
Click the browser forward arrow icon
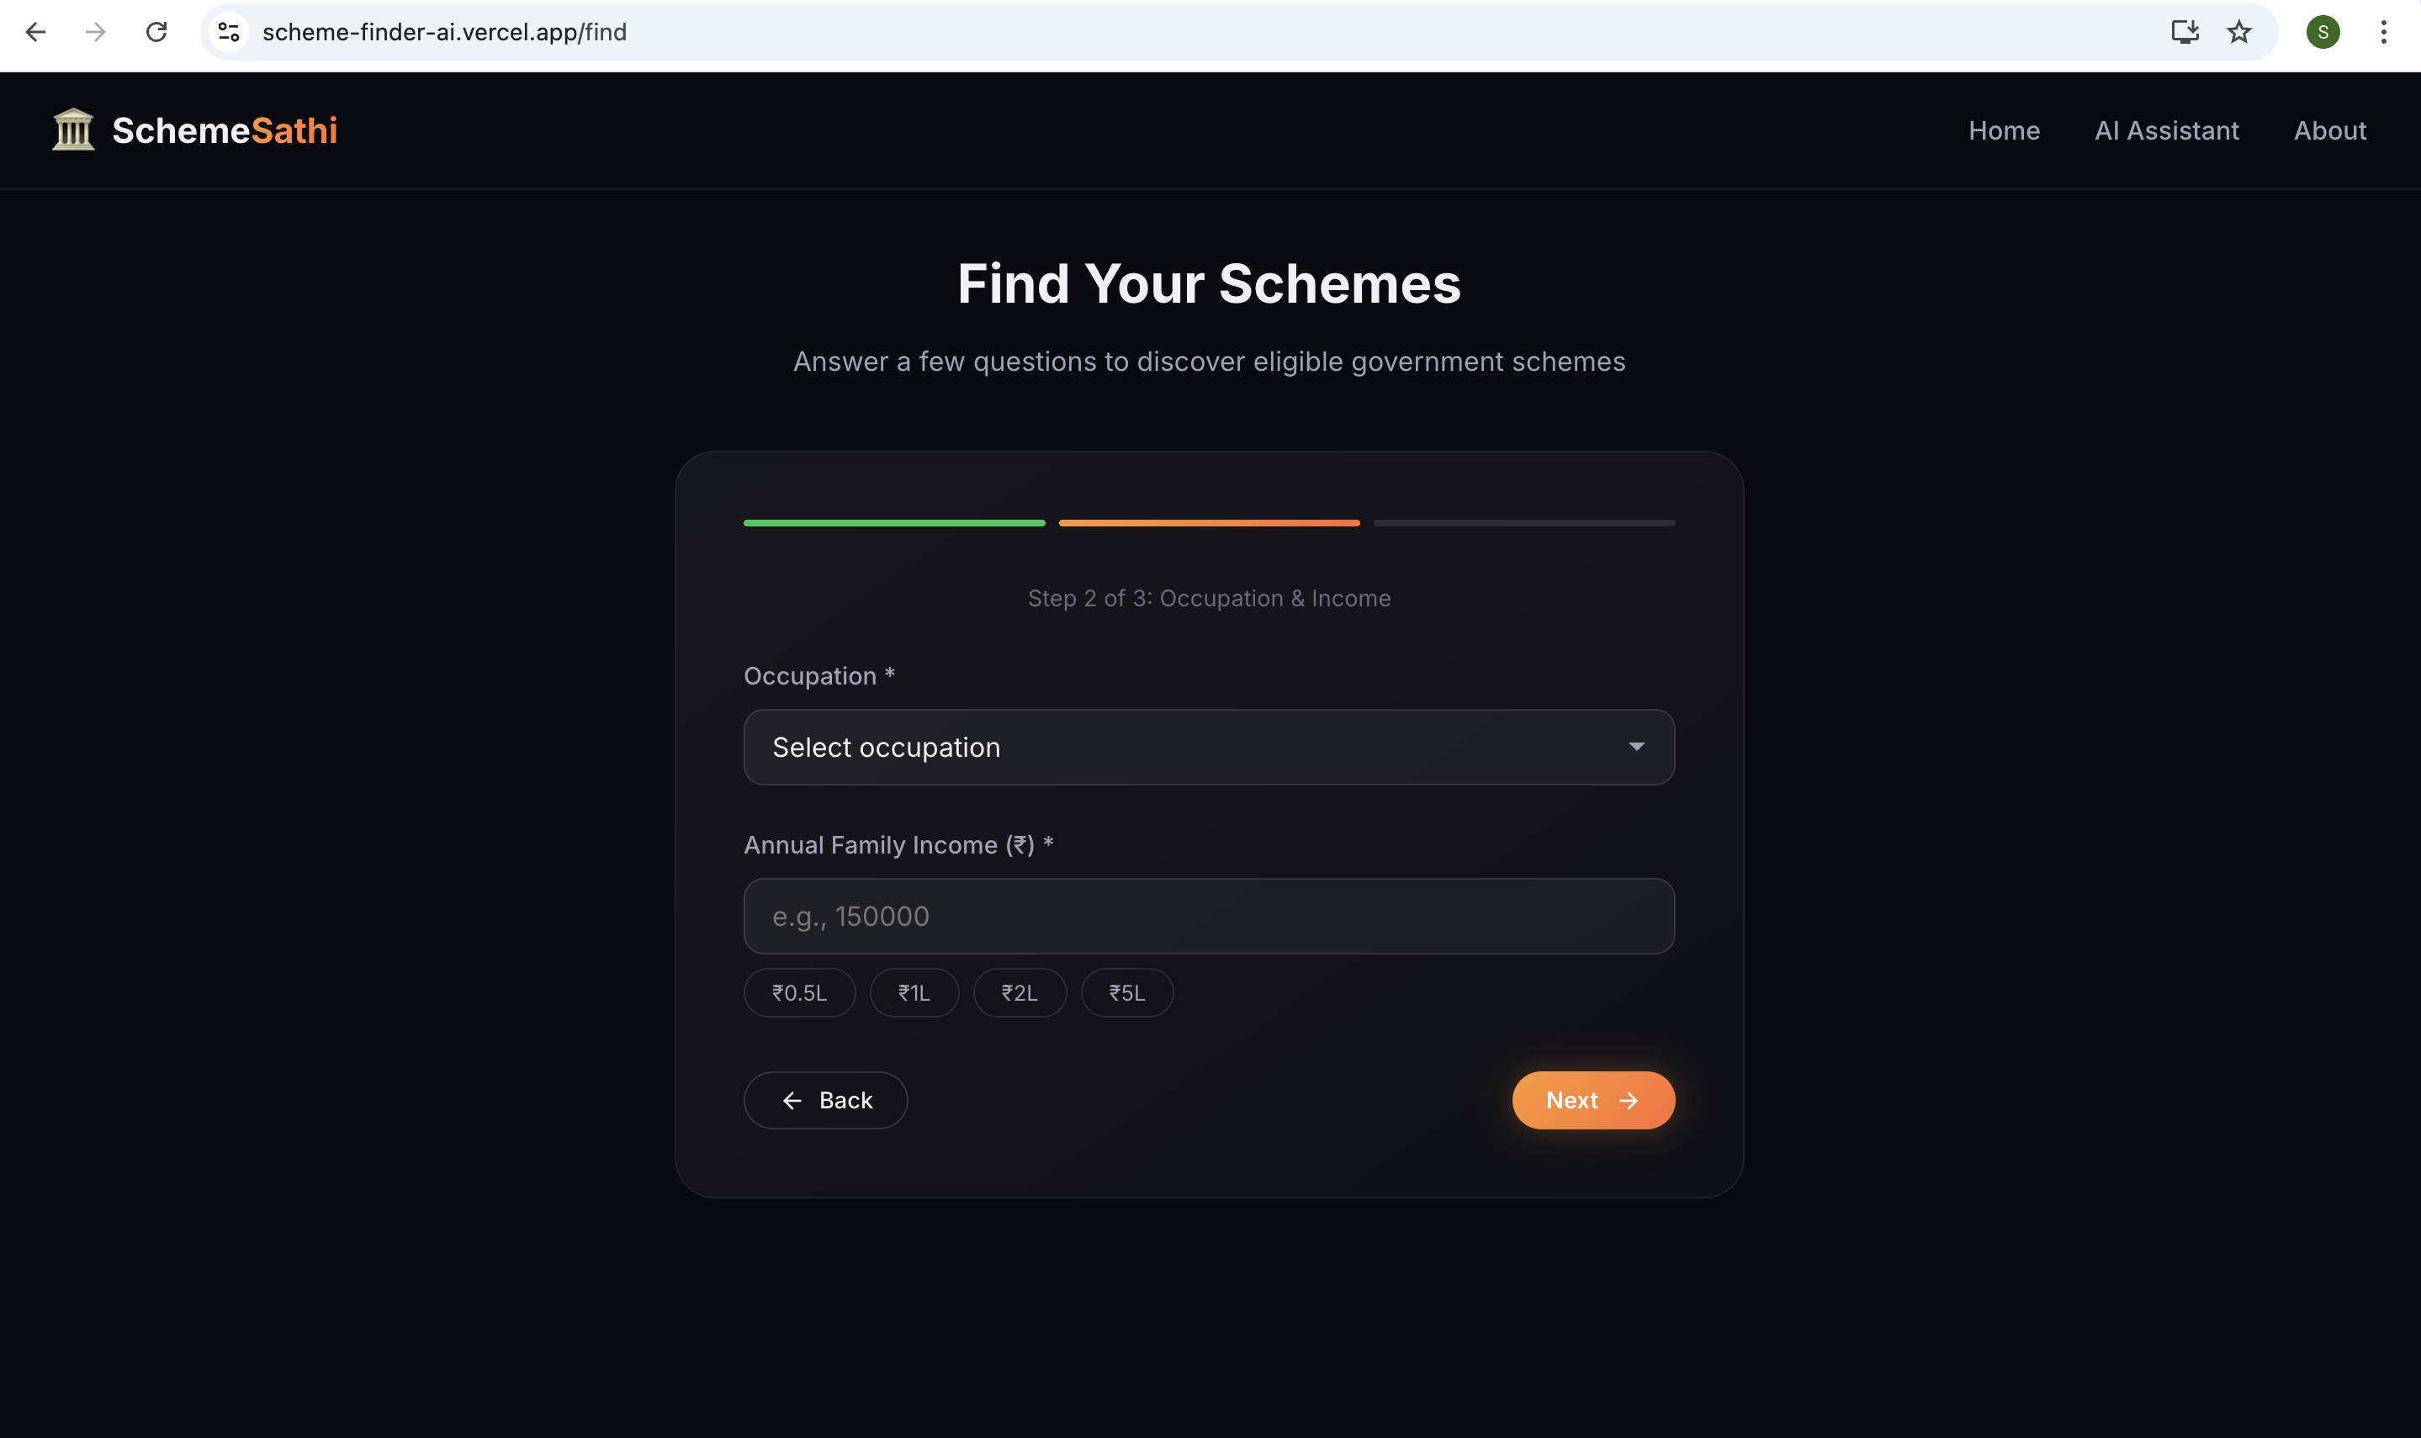pyautogui.click(x=95, y=32)
